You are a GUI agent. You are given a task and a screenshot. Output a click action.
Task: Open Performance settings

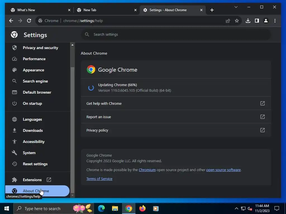[x=38, y=59]
